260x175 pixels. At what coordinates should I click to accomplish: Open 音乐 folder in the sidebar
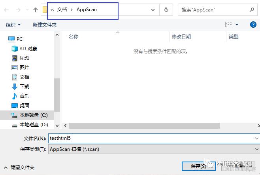tap(21, 96)
